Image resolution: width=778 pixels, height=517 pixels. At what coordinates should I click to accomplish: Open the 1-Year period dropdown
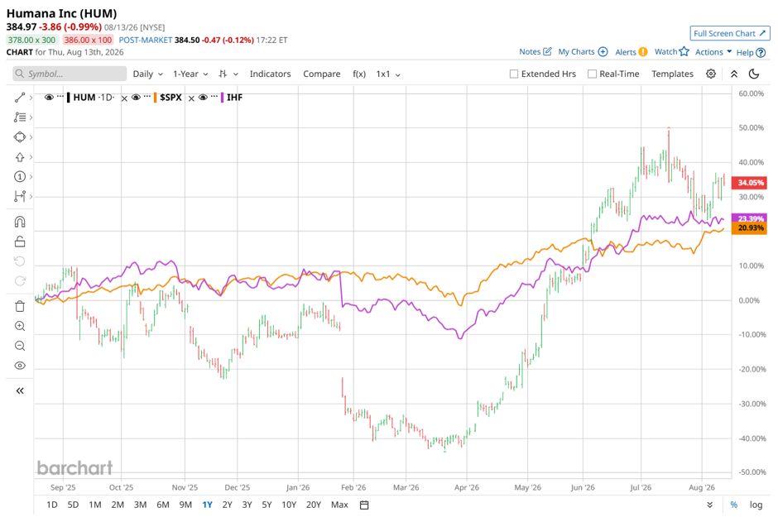tap(190, 74)
